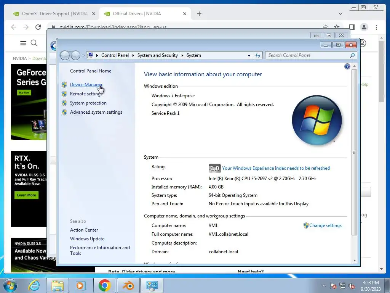Expand arrow after System and Security breadcrumb
This screenshot has width=390, height=293.
tap(182, 56)
